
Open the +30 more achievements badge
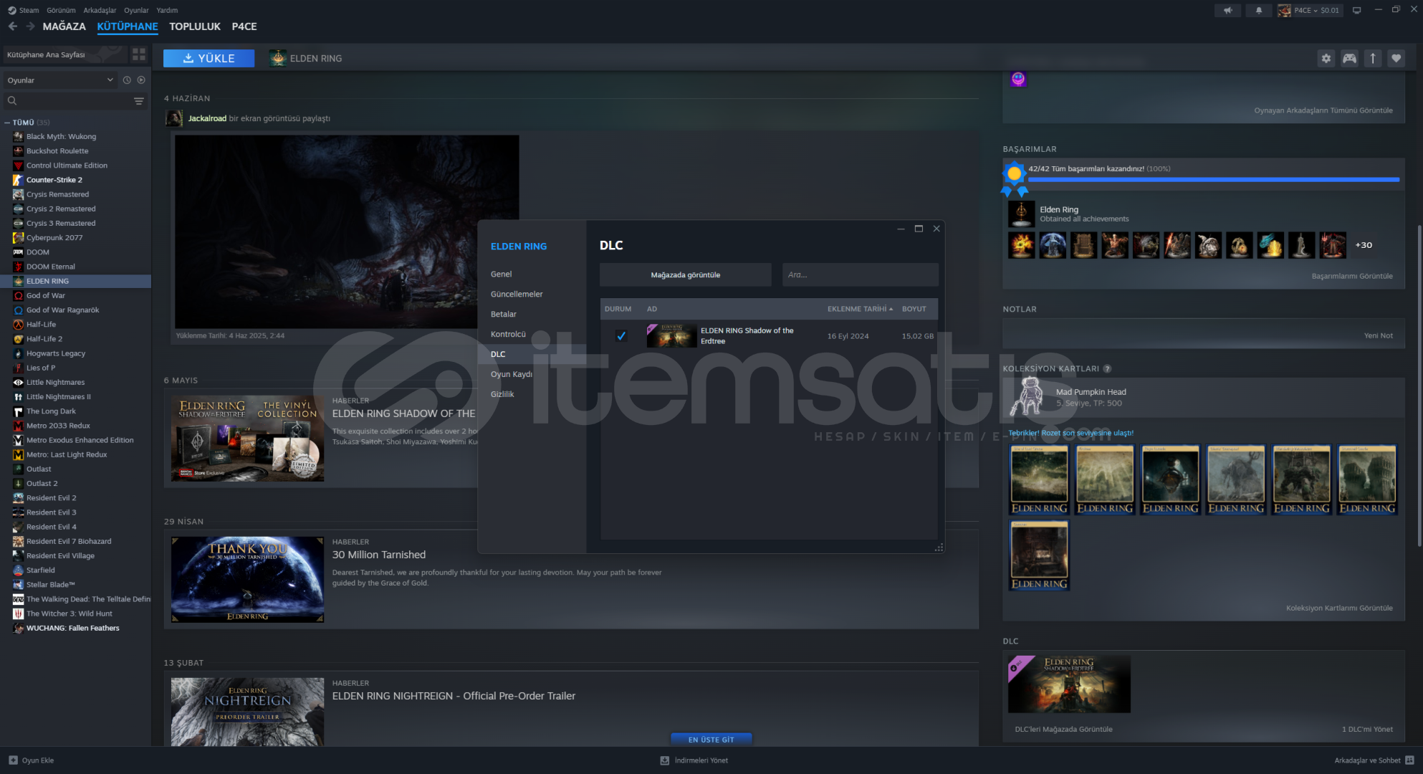(x=1364, y=245)
